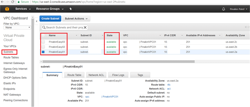The height and width of the screenshot is (107, 250).
Task: Focus the Search Subnets input field
Action: (64, 27)
